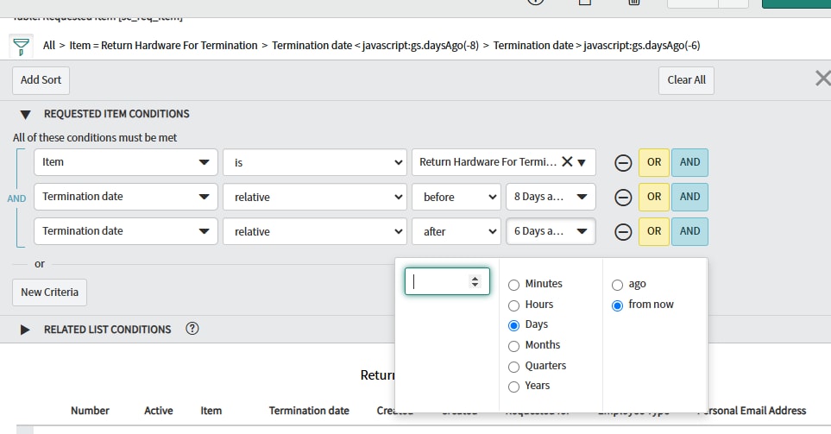Click the 'Item = Return Hardware For Termination' breadcrumb
The height and width of the screenshot is (434, 831).
tap(163, 45)
